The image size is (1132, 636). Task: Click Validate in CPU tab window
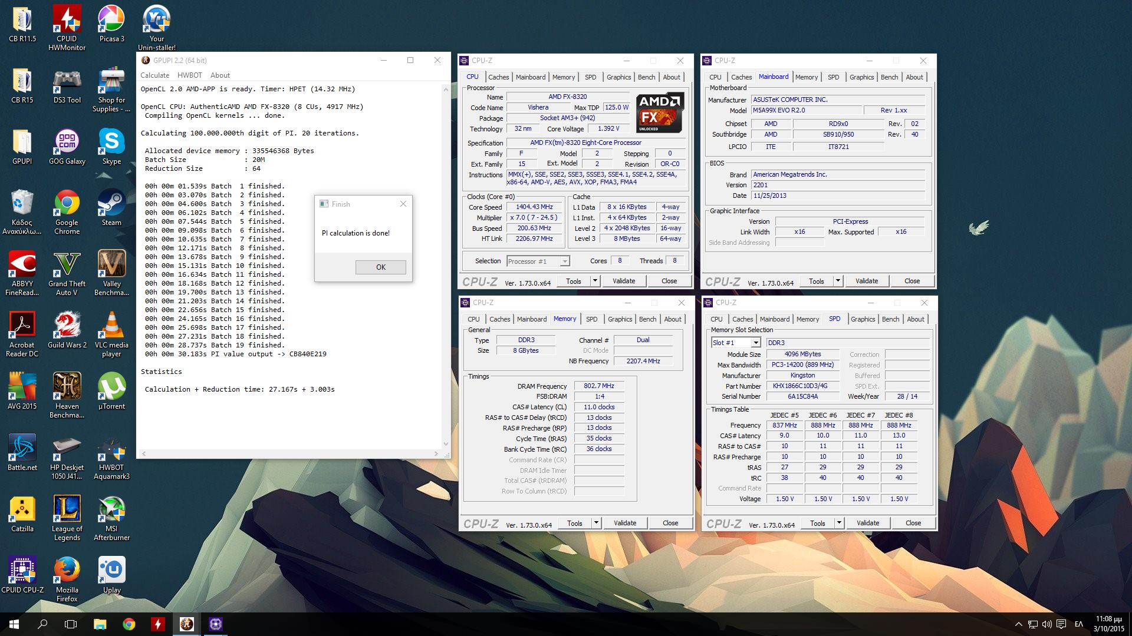624,281
